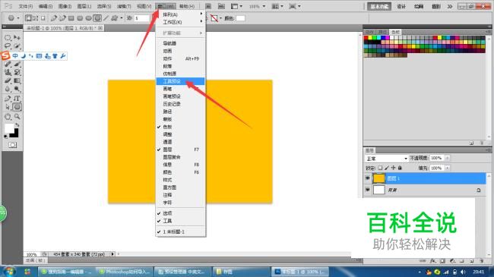Hide the 图层 1 layer with eye icon
494x277 pixels.
point(367,178)
